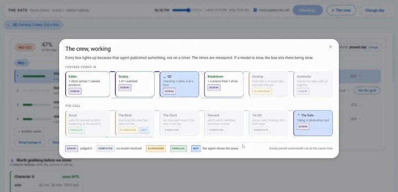The image size is (398, 192).
Task: Open the Continuity agent box
Action: point(313,84)
